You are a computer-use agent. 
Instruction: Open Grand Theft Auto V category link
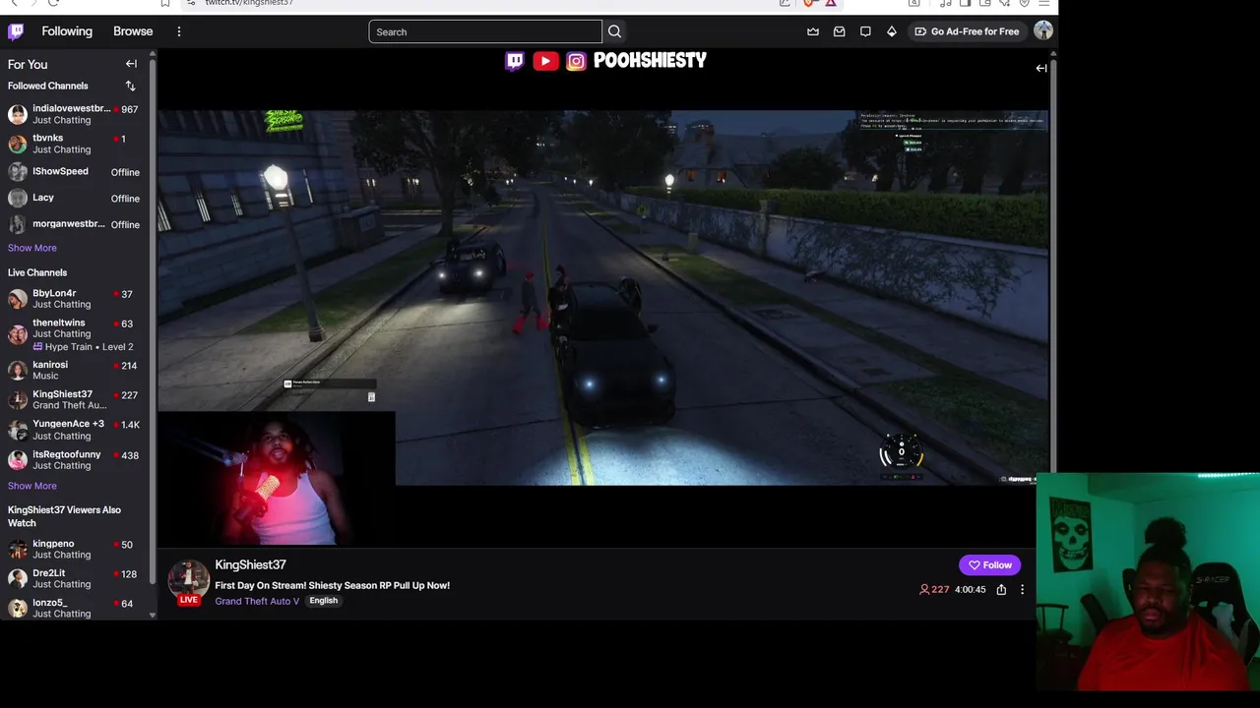point(257,601)
